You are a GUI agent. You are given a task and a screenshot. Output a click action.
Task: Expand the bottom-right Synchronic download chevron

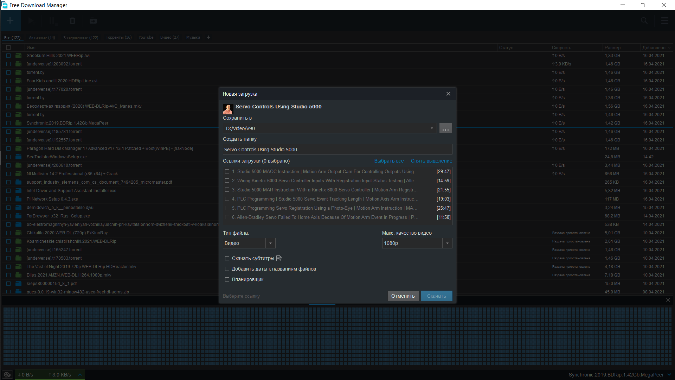[x=669, y=375]
